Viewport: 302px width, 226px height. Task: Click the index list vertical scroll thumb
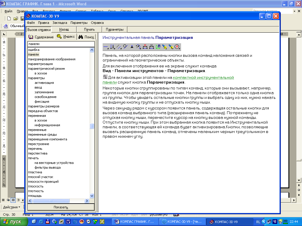pyautogui.click(x=92, y=126)
